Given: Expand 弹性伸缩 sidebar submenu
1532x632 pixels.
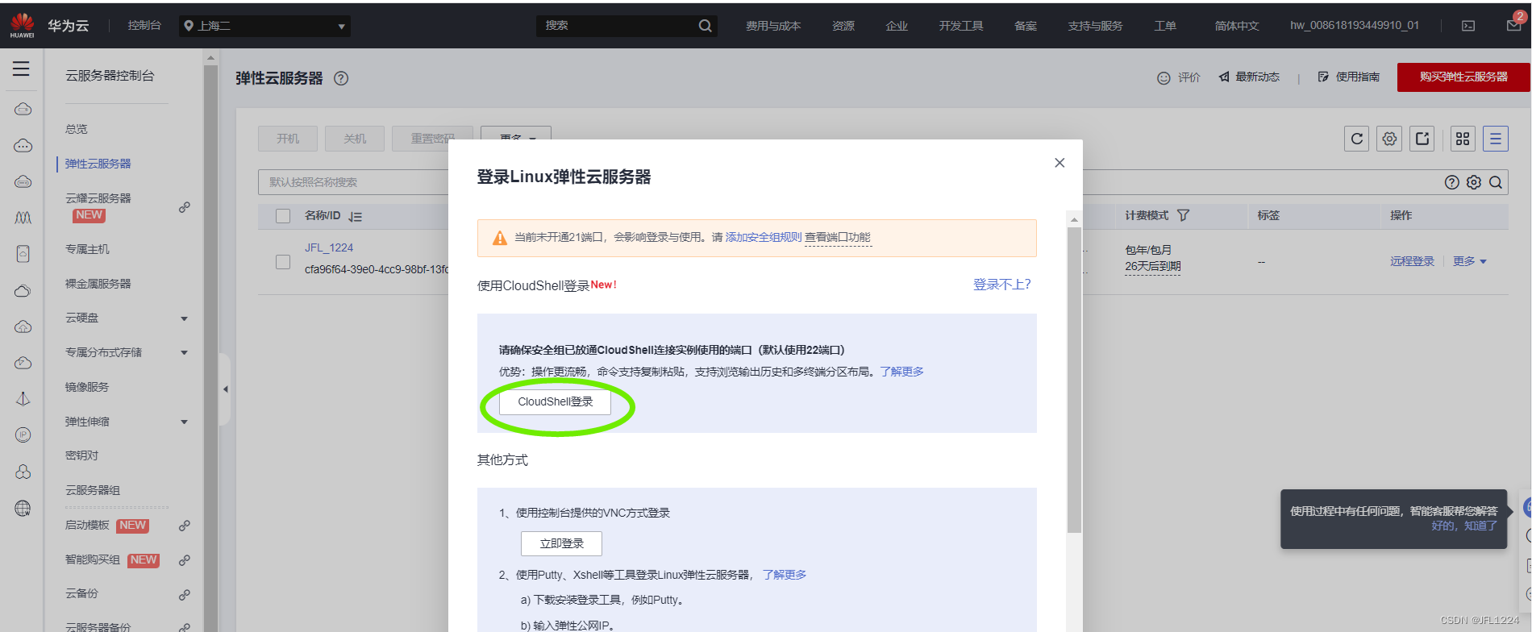Looking at the screenshot, I should [185, 422].
